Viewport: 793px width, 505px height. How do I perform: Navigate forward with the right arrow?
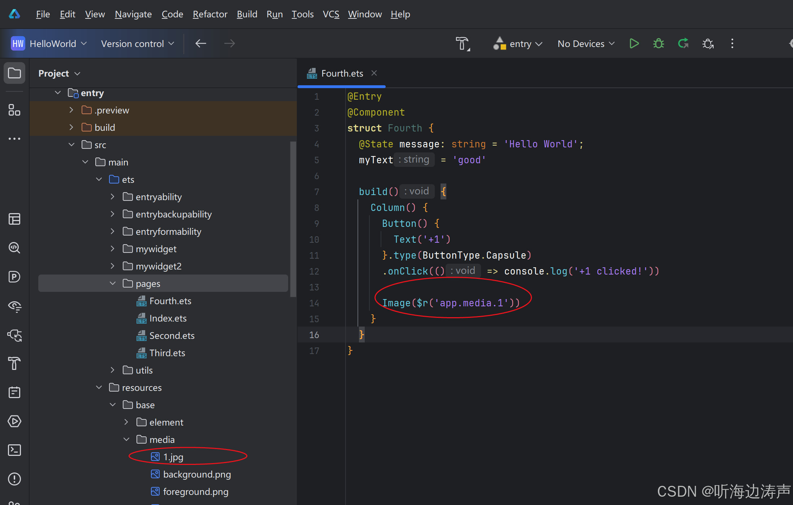[230, 44]
